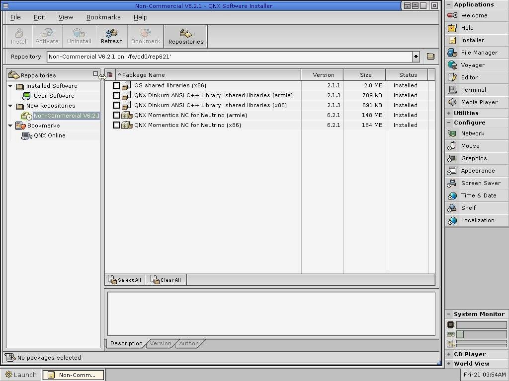509x381 pixels.
Task: Expand the World View section
Action: (449, 364)
